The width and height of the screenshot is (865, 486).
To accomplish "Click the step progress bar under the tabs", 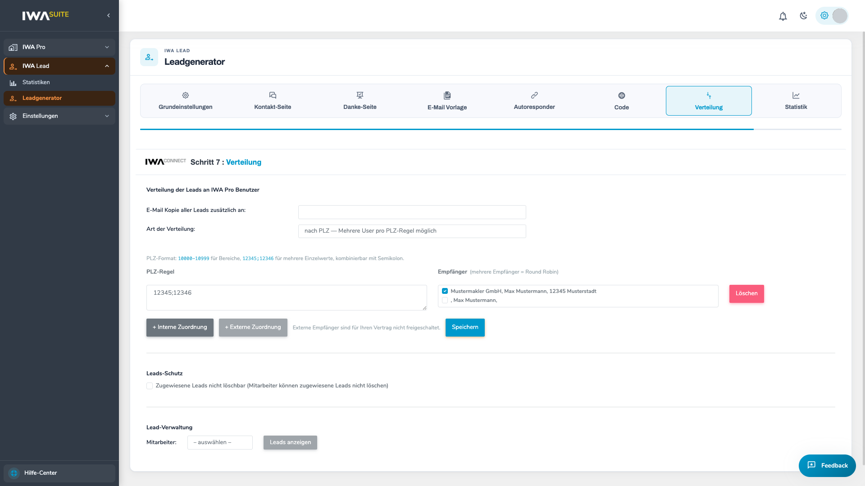I will coord(491,130).
